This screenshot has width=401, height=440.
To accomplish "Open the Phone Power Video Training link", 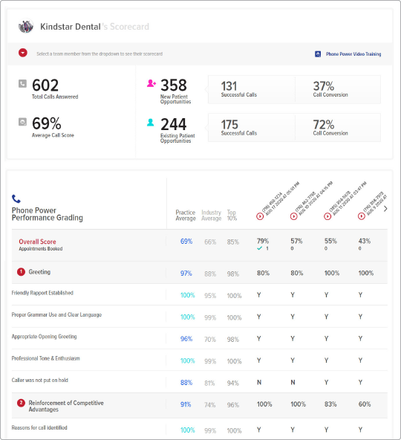I will point(353,54).
